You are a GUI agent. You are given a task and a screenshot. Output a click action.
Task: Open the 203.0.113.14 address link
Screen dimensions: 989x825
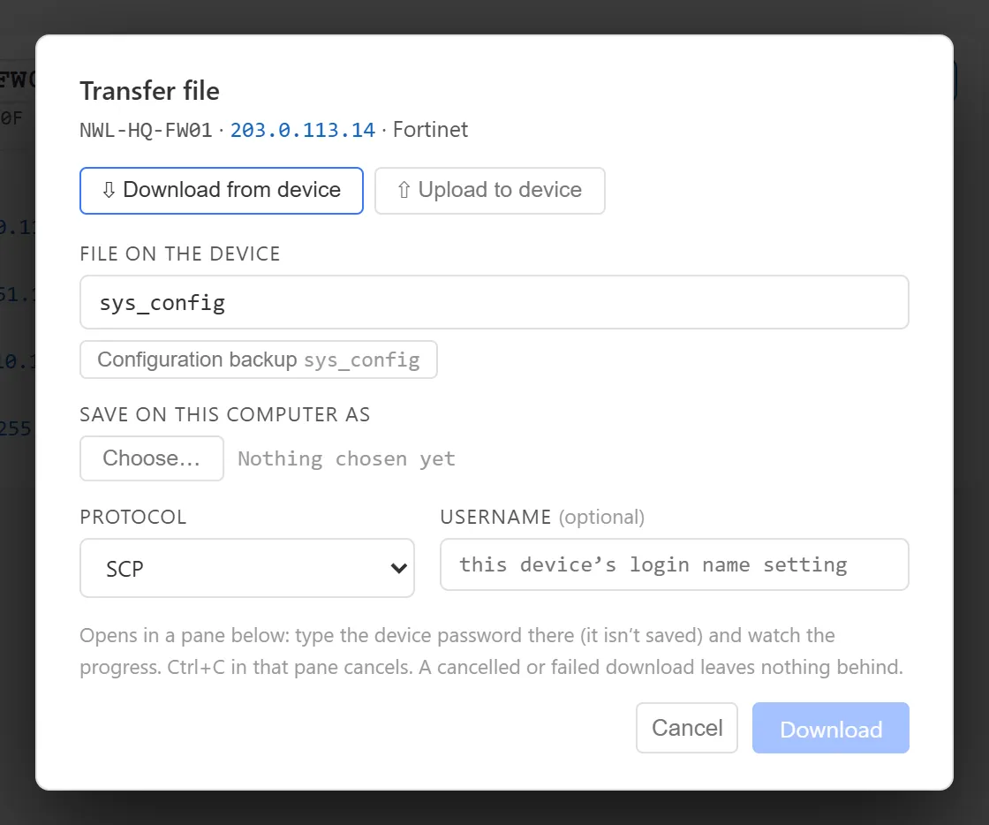pyautogui.click(x=303, y=130)
